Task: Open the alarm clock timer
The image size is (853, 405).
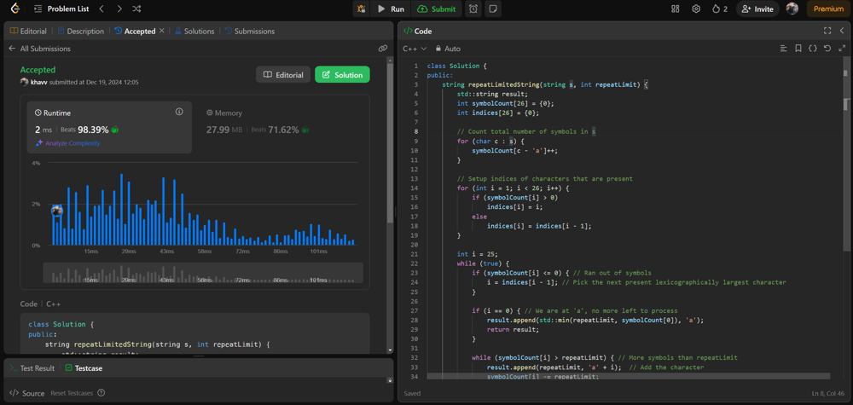Action: [473, 9]
